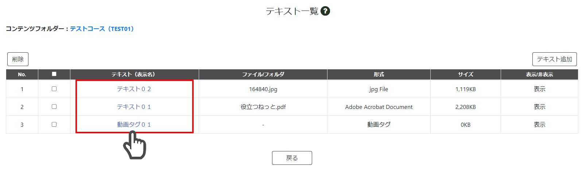Click the help question mark icon
This screenshot has height=171, width=582.
pyautogui.click(x=325, y=11)
